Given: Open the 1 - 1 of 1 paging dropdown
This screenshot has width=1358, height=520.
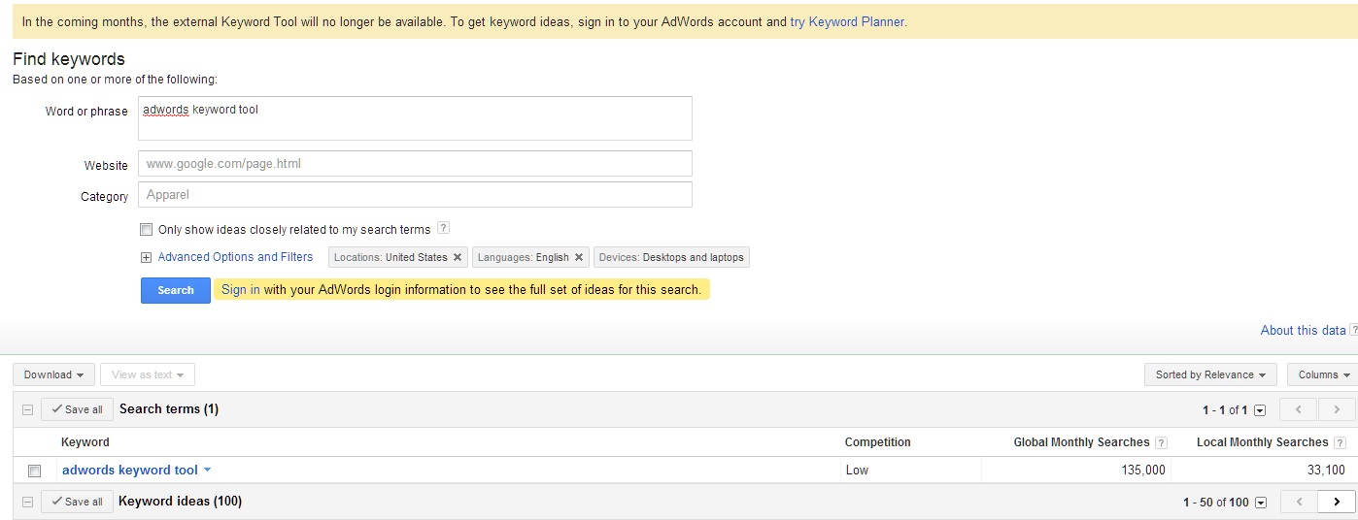Looking at the screenshot, I should point(1260,410).
